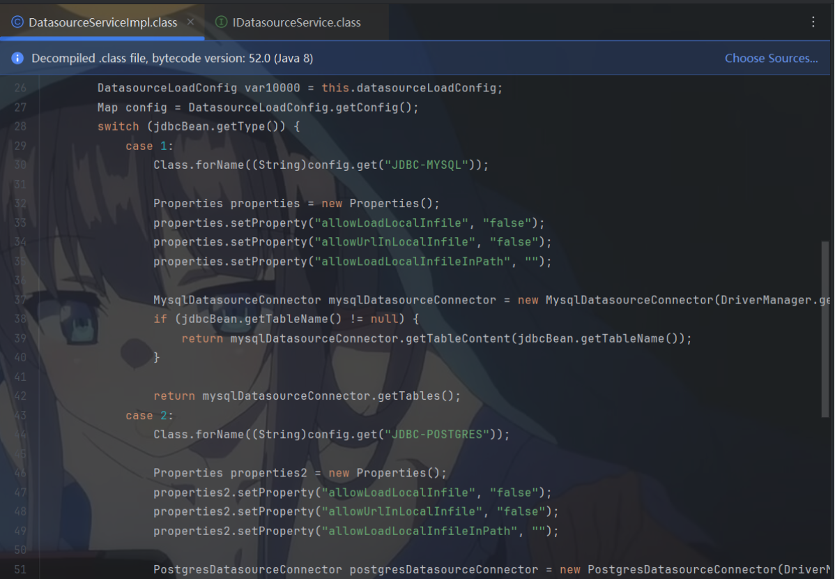Click the "JDBC-MYSQL" string literal

click(426, 165)
